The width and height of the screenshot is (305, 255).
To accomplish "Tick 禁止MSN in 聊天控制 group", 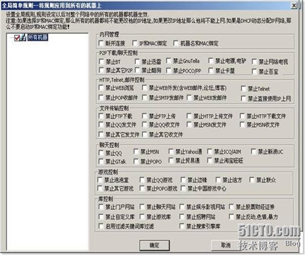I will pos(136,151).
